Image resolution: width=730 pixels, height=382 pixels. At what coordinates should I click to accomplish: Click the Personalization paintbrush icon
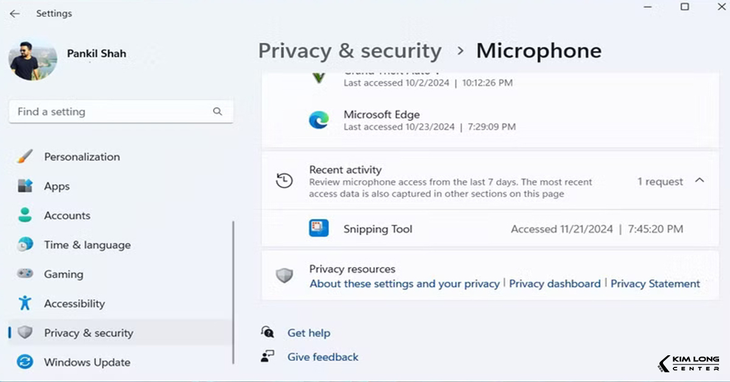click(x=25, y=157)
